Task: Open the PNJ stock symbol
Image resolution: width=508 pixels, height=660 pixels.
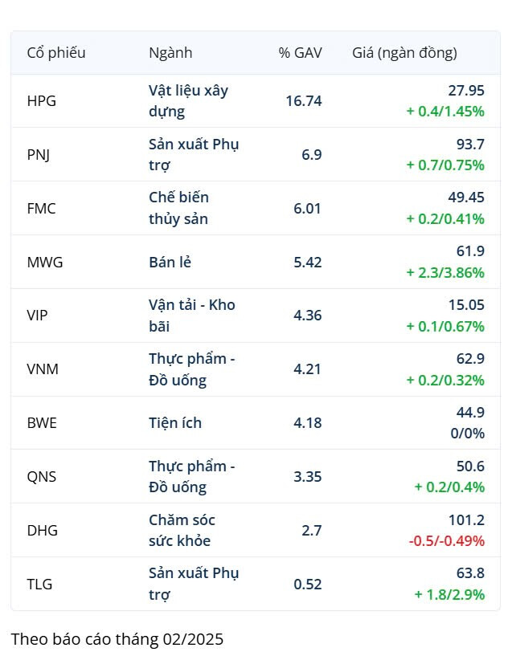Action: (x=39, y=155)
